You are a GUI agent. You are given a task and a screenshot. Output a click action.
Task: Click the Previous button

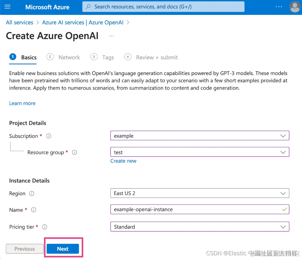coord(24,249)
